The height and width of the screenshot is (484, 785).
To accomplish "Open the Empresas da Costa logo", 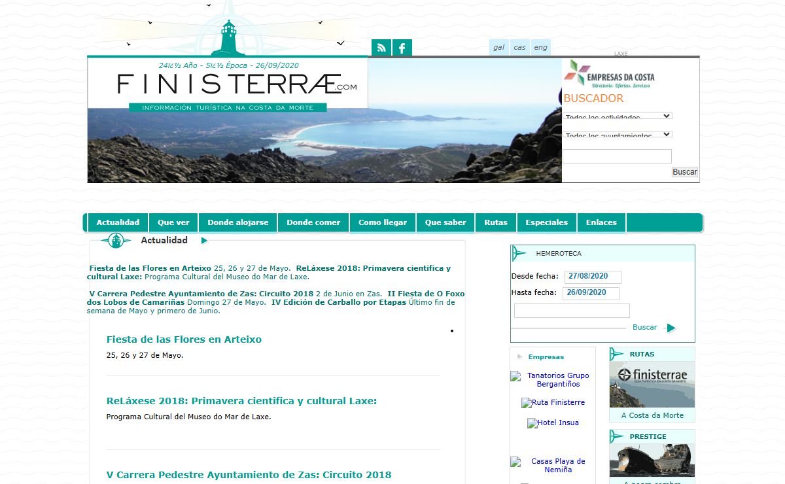I will pos(609,73).
